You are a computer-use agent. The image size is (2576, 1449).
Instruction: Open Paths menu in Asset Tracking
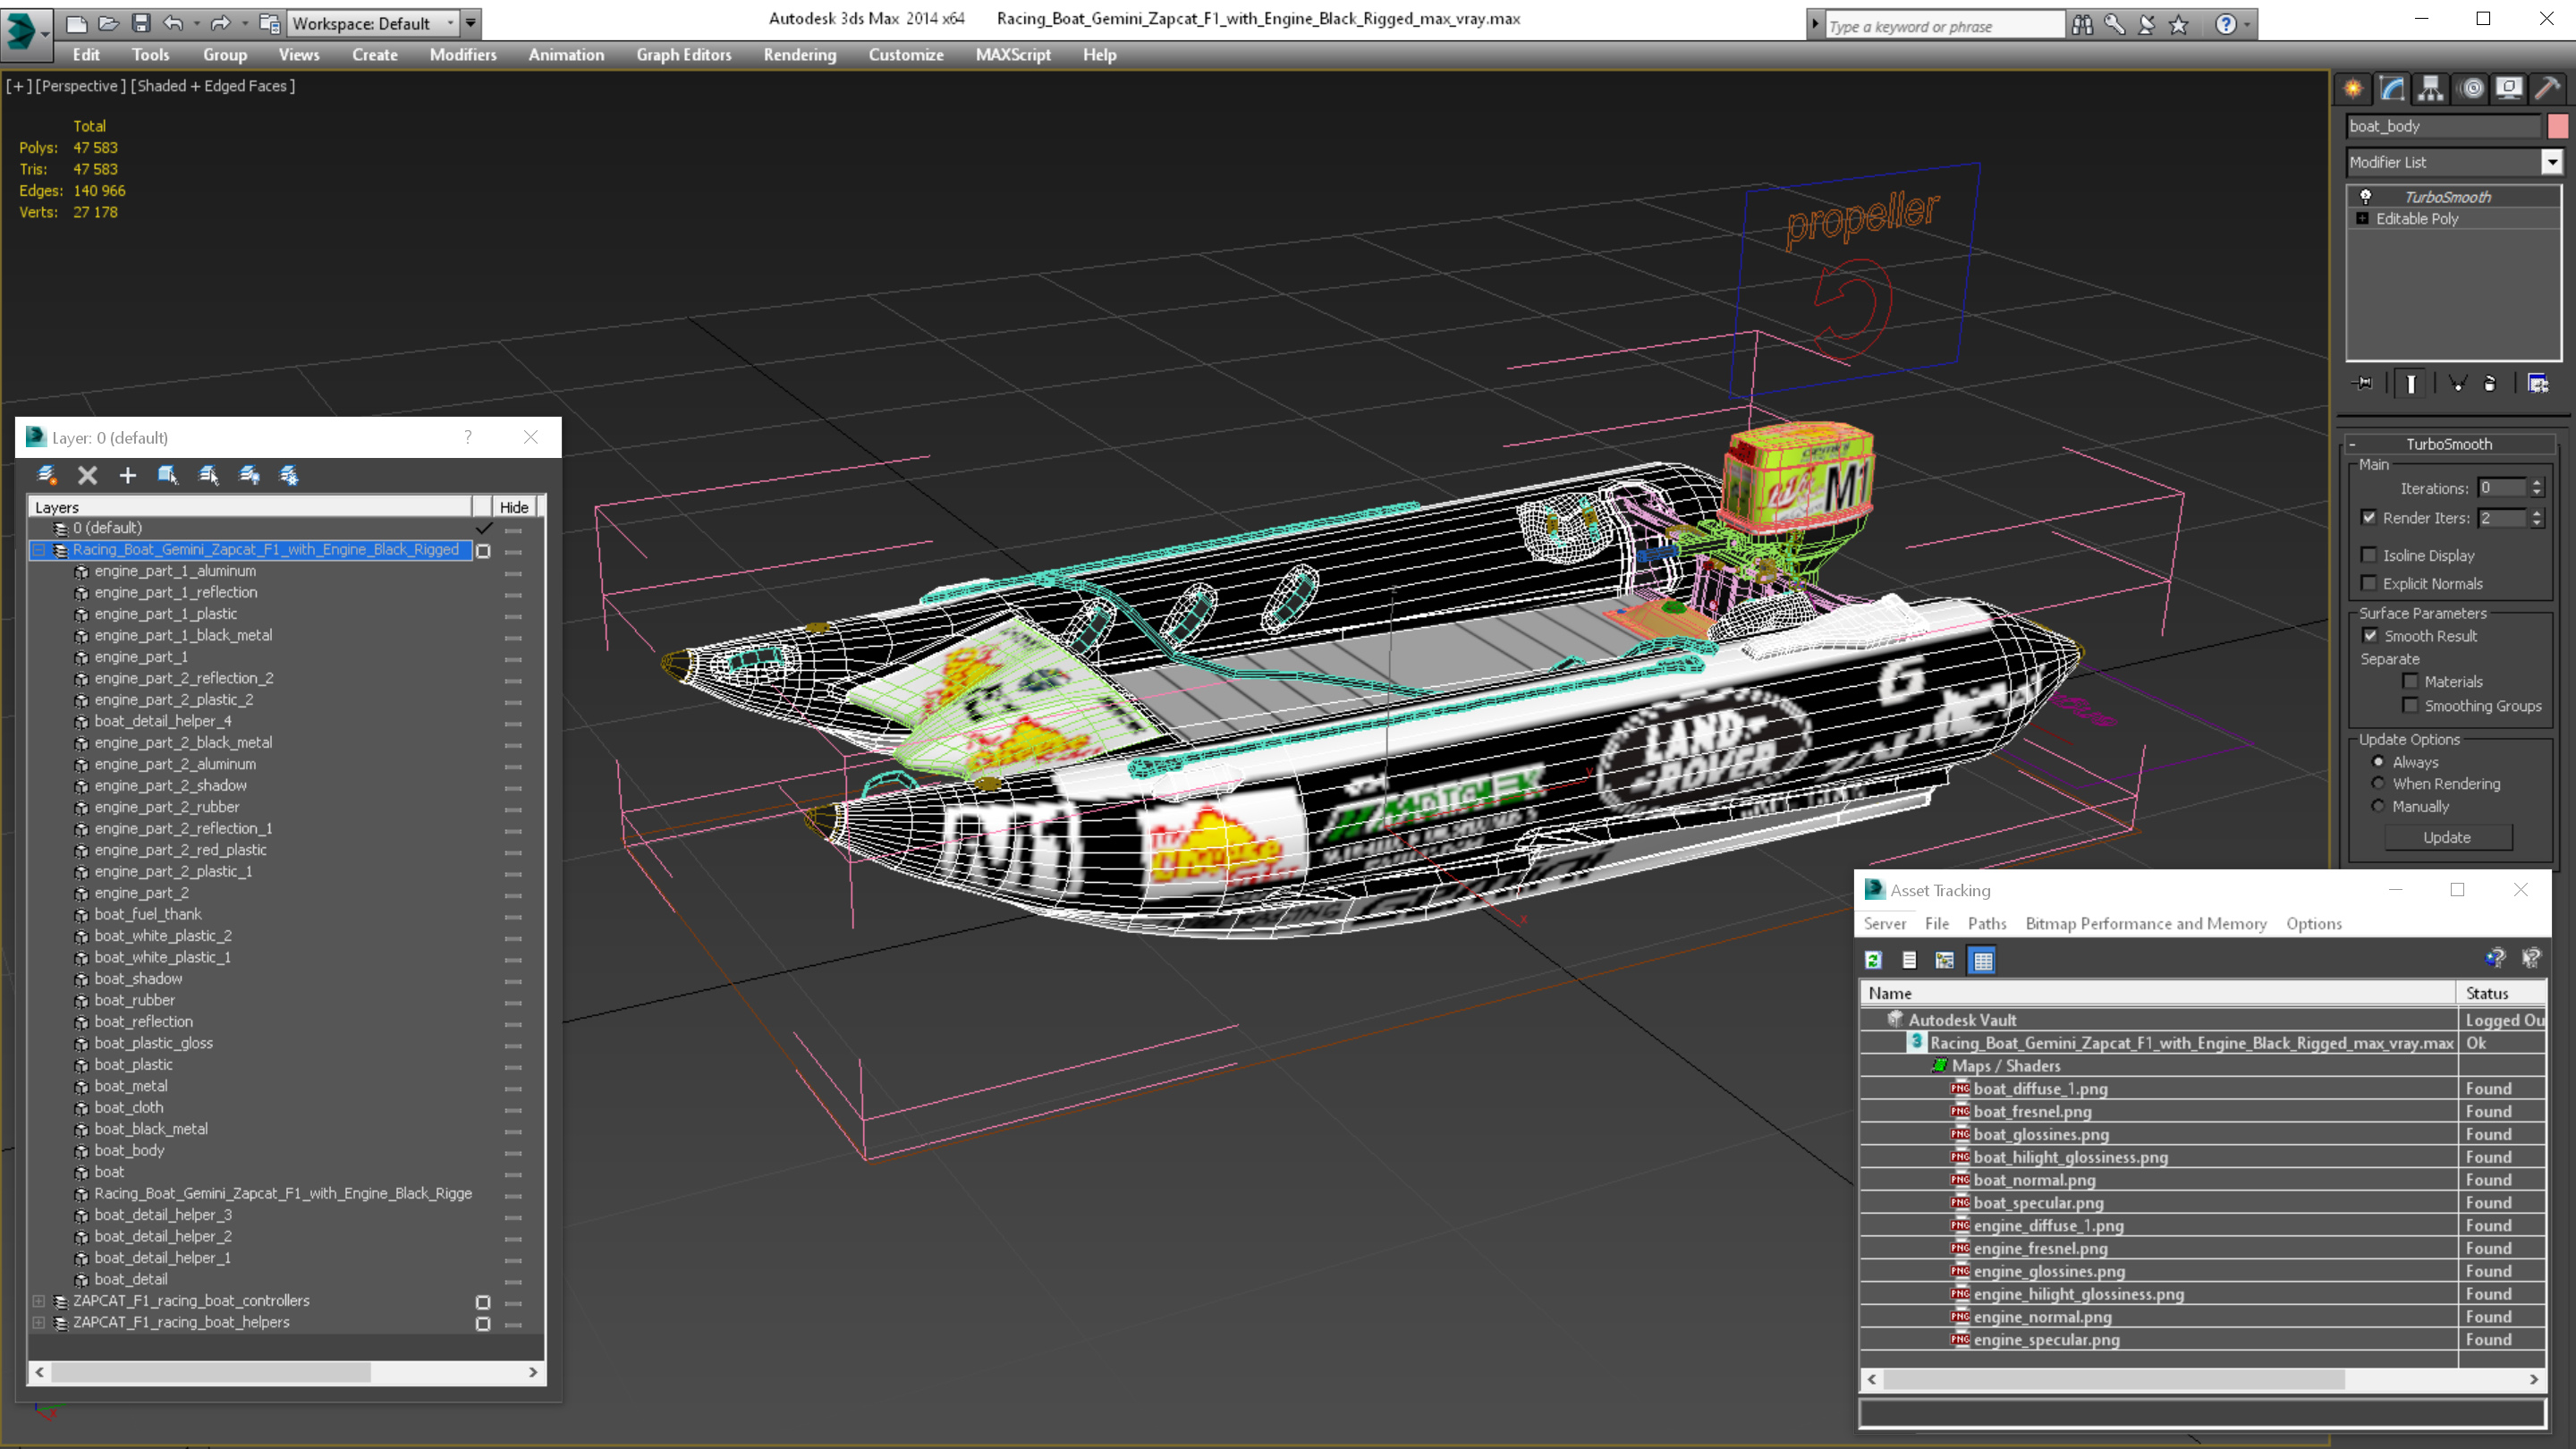click(x=1987, y=923)
